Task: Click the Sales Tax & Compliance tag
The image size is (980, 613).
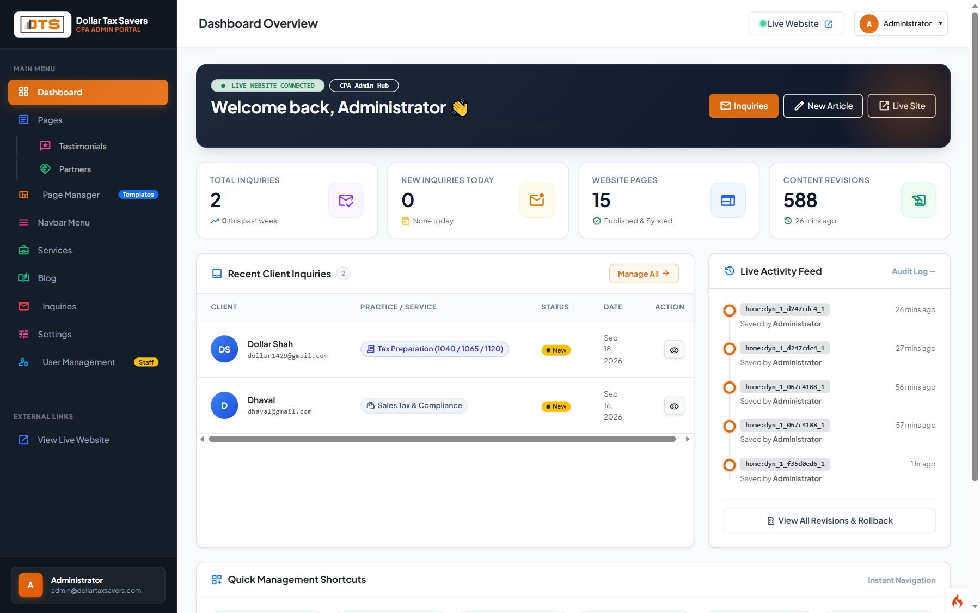Action: pos(414,405)
